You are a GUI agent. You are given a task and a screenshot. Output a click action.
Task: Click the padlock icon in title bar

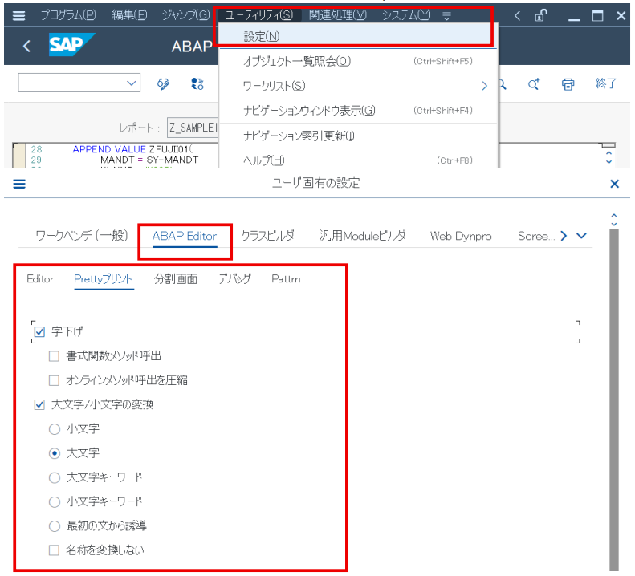540,16
